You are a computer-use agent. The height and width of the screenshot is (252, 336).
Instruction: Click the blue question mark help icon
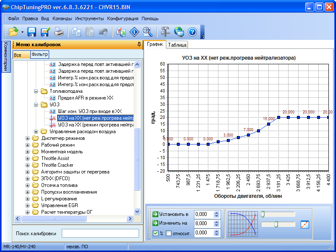pos(192,31)
